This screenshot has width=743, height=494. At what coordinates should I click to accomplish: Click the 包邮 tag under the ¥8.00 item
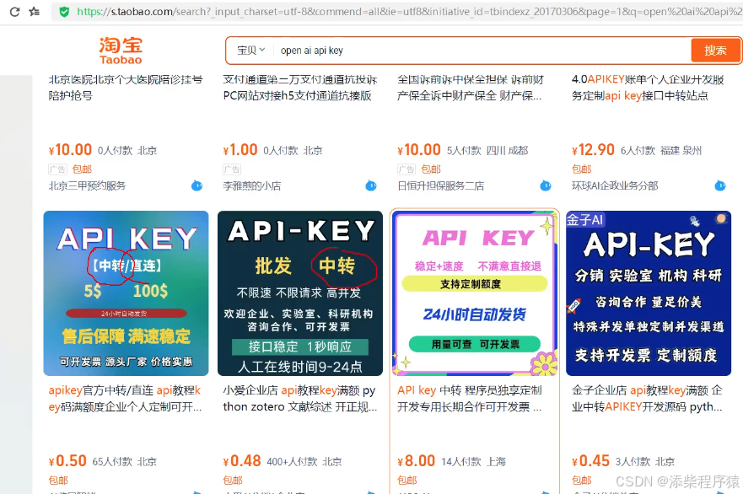407,481
